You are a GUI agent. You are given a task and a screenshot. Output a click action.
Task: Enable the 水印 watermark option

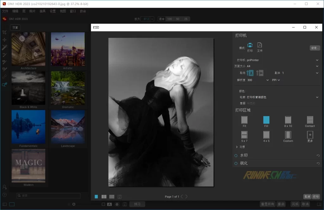click(x=236, y=155)
